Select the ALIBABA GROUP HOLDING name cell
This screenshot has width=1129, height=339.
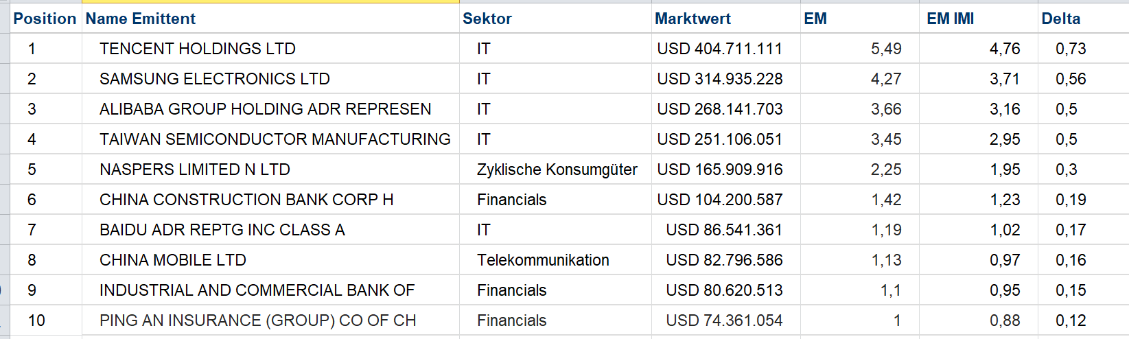point(265,109)
